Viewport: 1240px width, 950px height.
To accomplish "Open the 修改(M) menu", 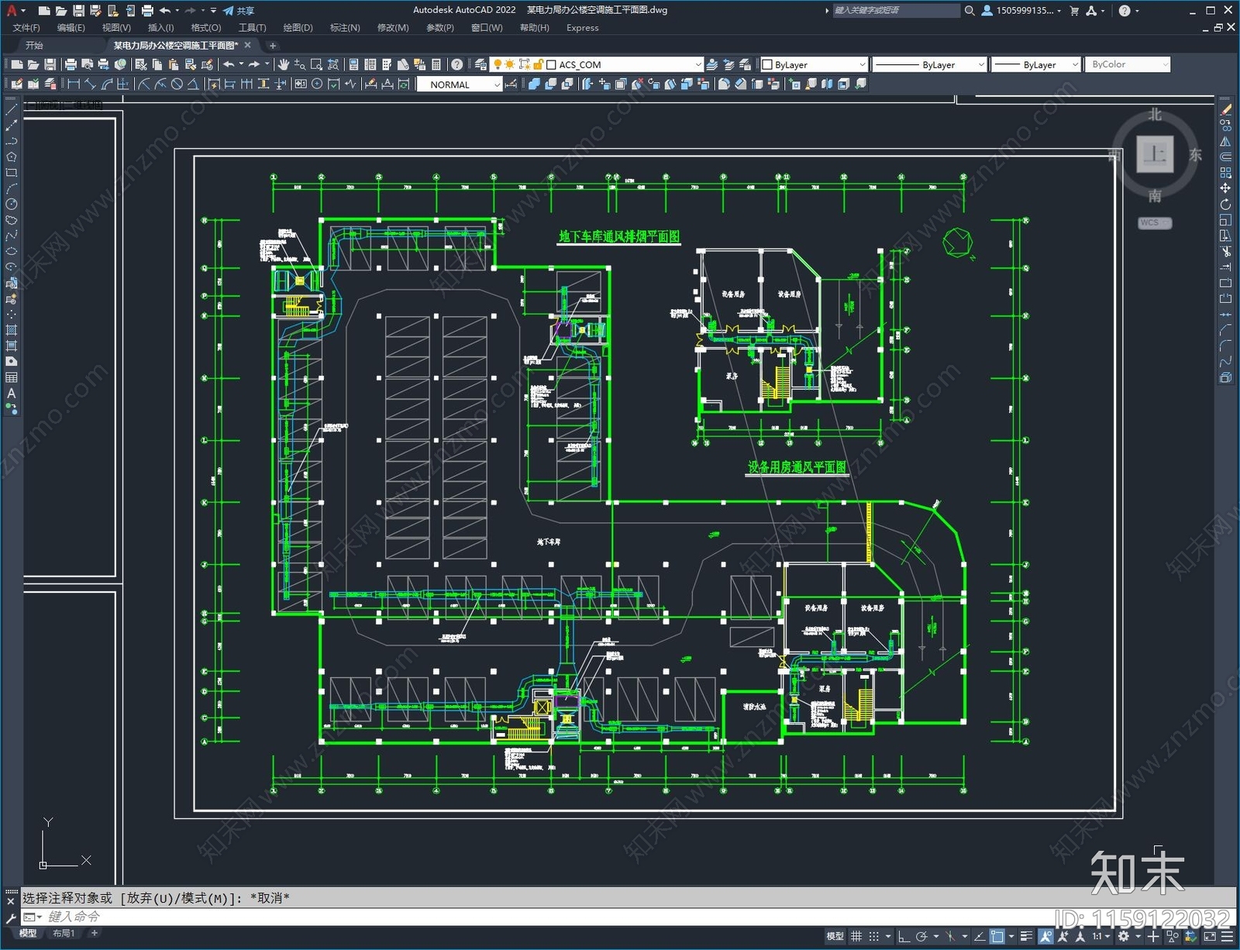I will pos(393,28).
